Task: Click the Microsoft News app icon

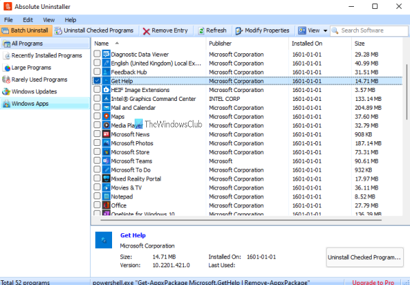Action: tap(106, 134)
